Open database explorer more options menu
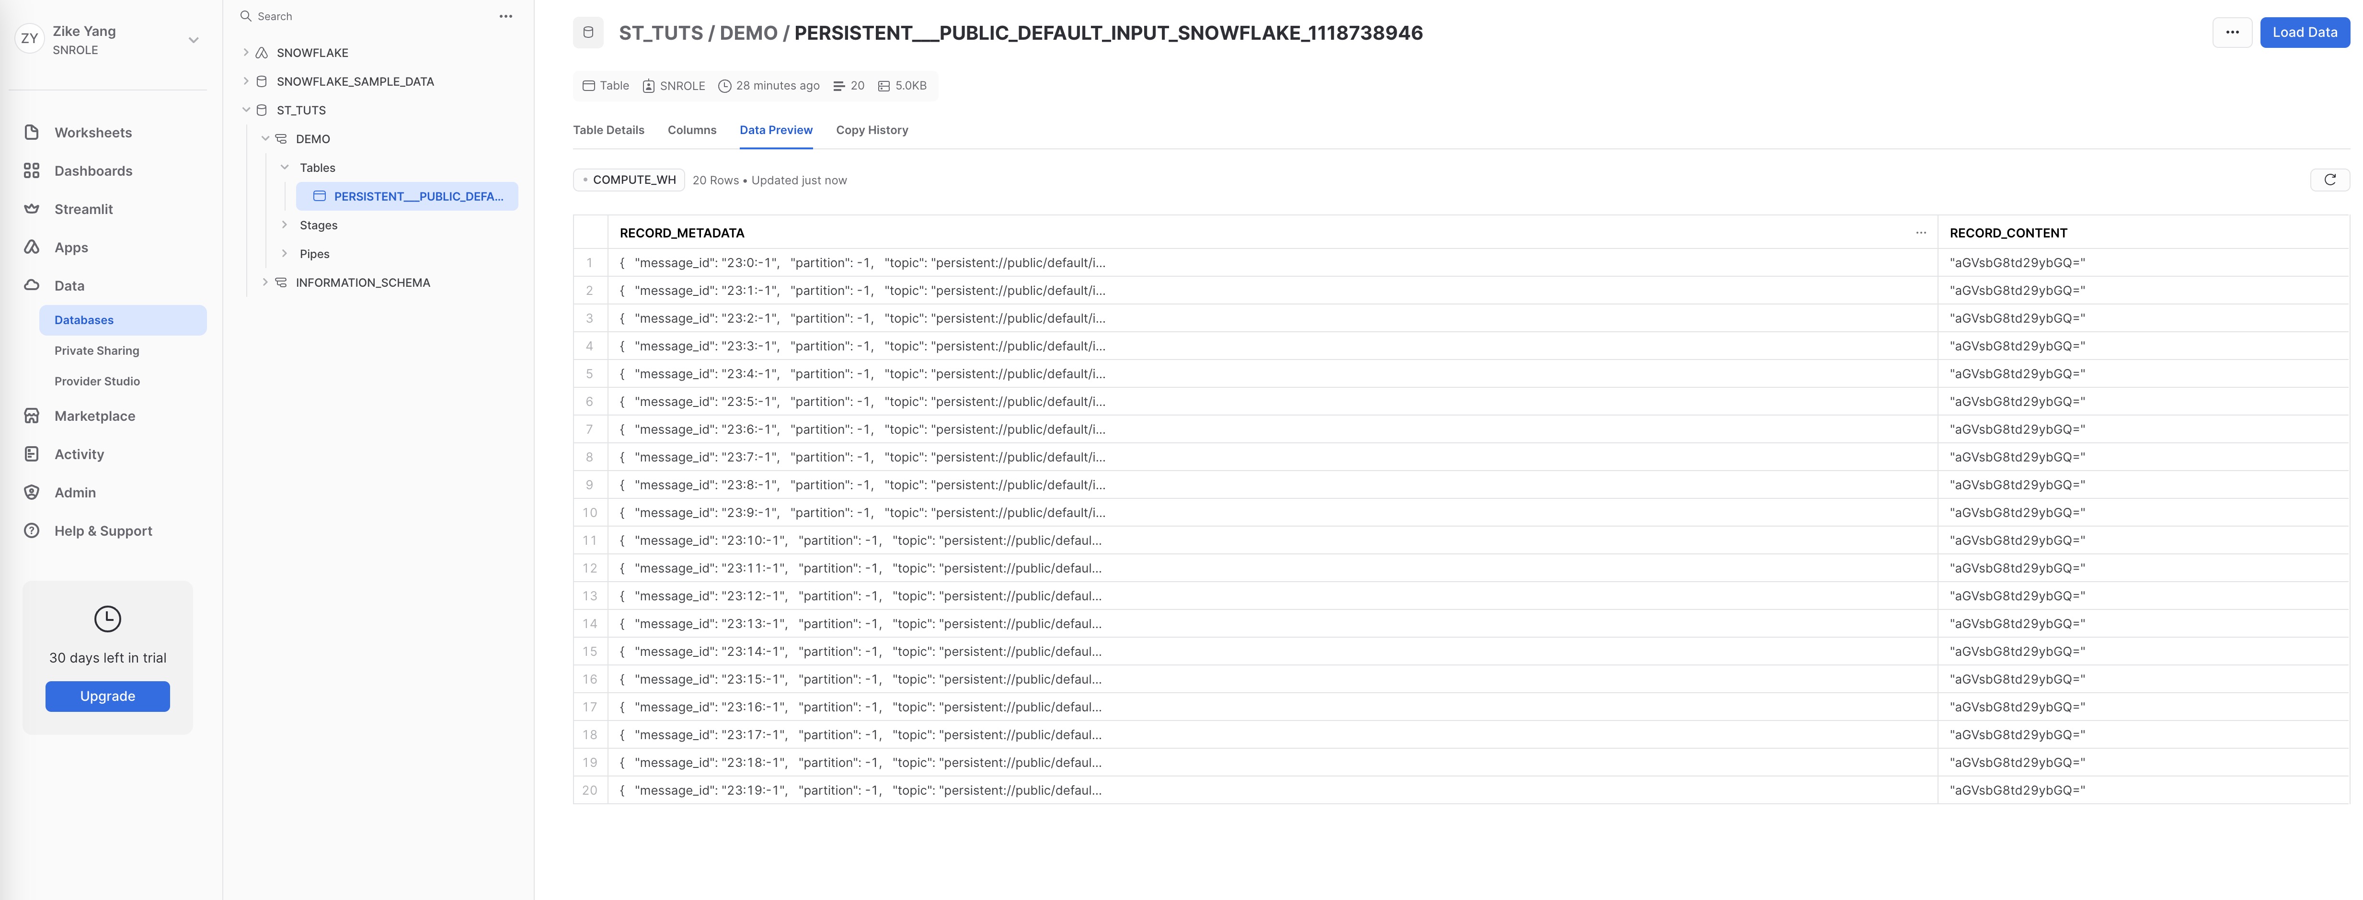Image resolution: width=2363 pixels, height=900 pixels. (x=505, y=16)
